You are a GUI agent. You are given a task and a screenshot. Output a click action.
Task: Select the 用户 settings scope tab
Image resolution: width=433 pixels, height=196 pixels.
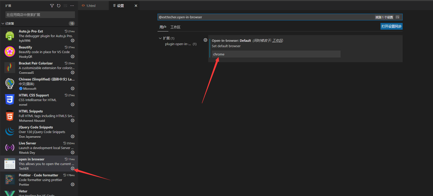pos(163,27)
